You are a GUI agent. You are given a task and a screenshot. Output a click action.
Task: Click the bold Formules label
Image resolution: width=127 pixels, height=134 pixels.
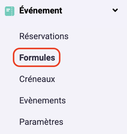37,58
